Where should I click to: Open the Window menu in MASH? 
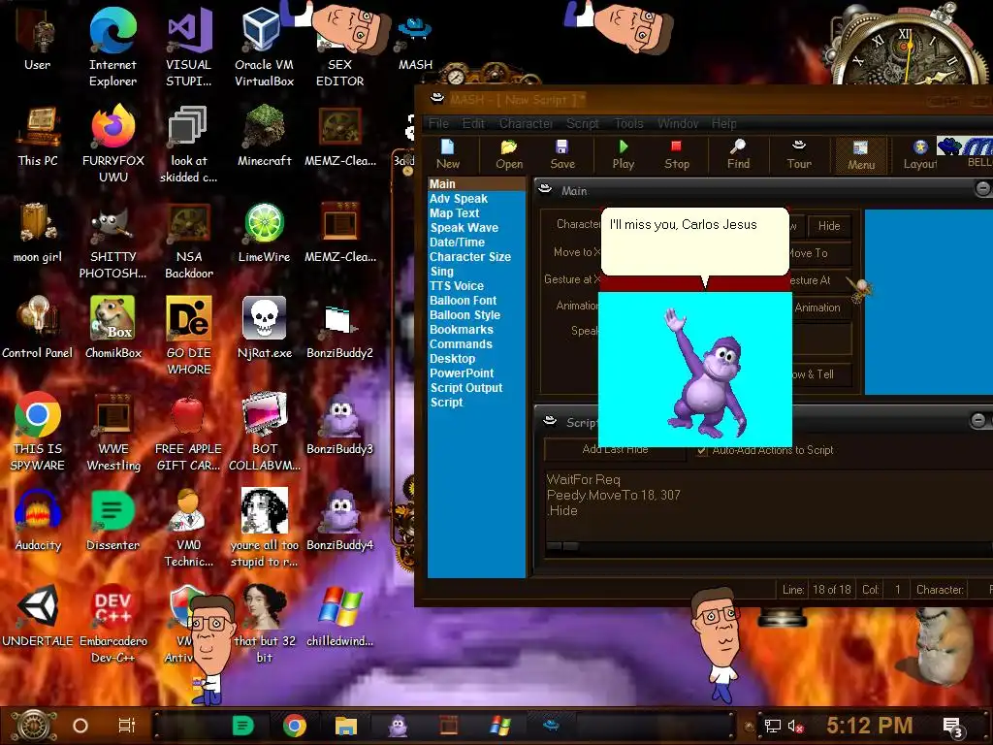pos(678,123)
